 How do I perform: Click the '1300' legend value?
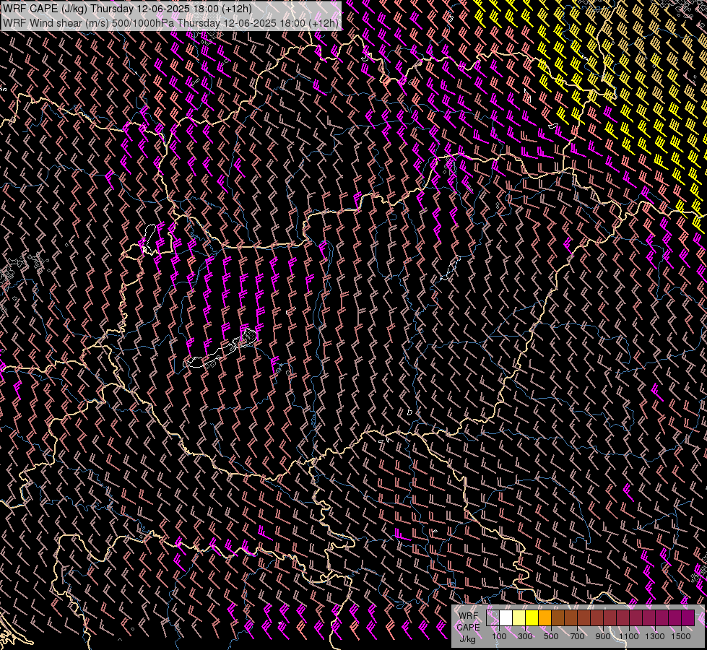(x=655, y=636)
